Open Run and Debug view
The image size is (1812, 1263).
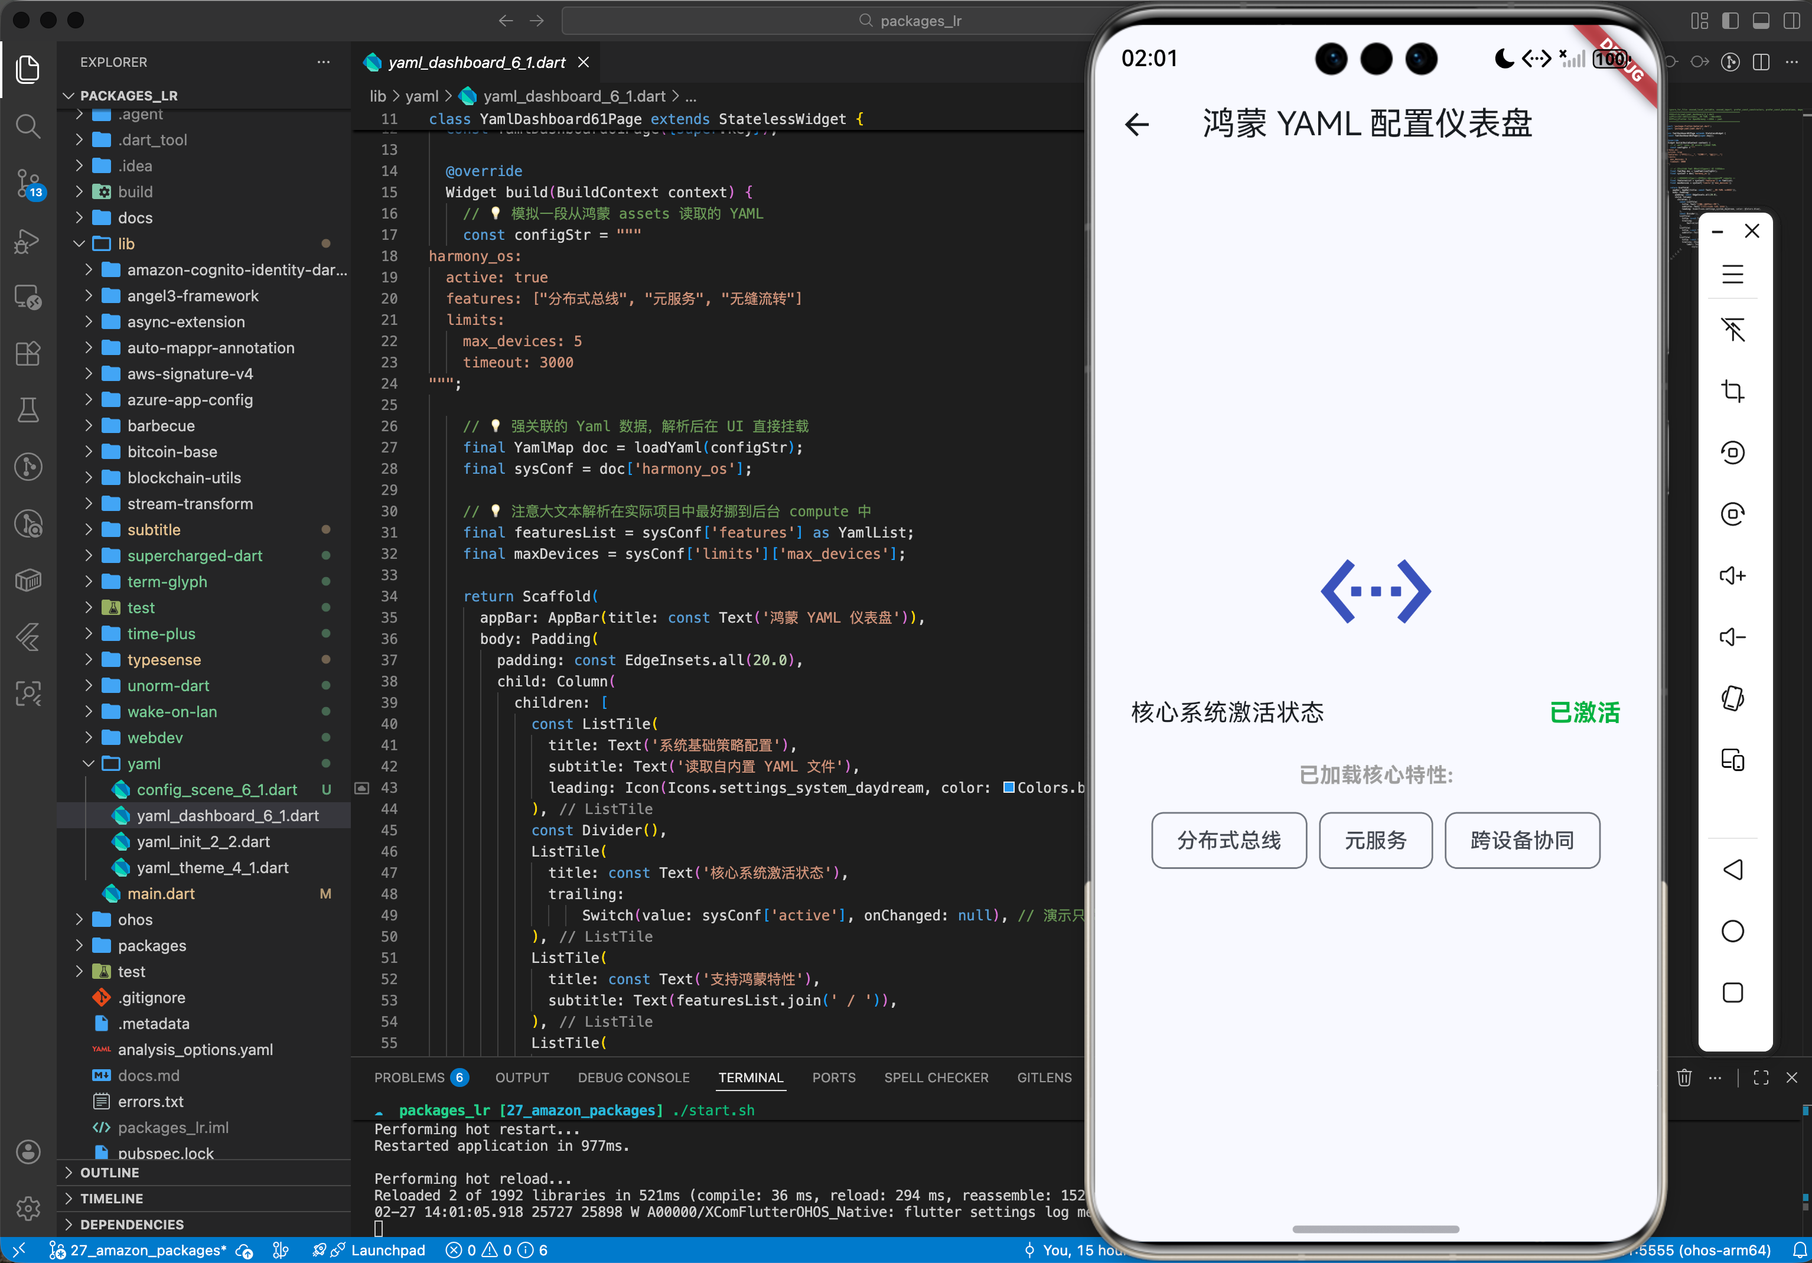[x=28, y=240]
